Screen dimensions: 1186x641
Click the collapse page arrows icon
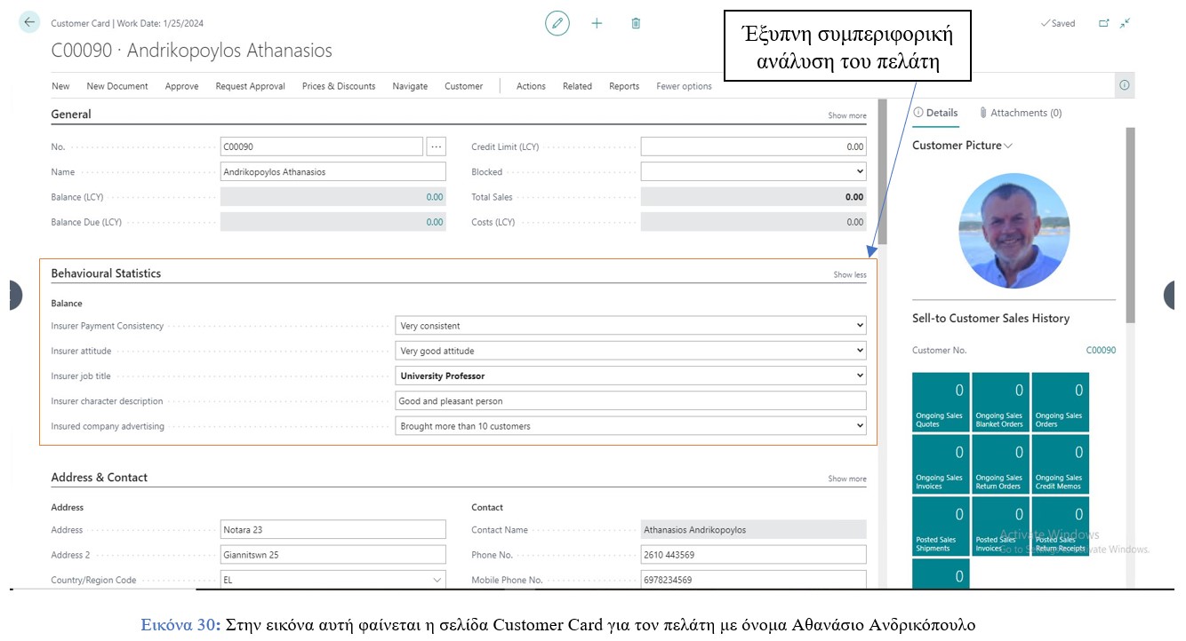[1125, 23]
